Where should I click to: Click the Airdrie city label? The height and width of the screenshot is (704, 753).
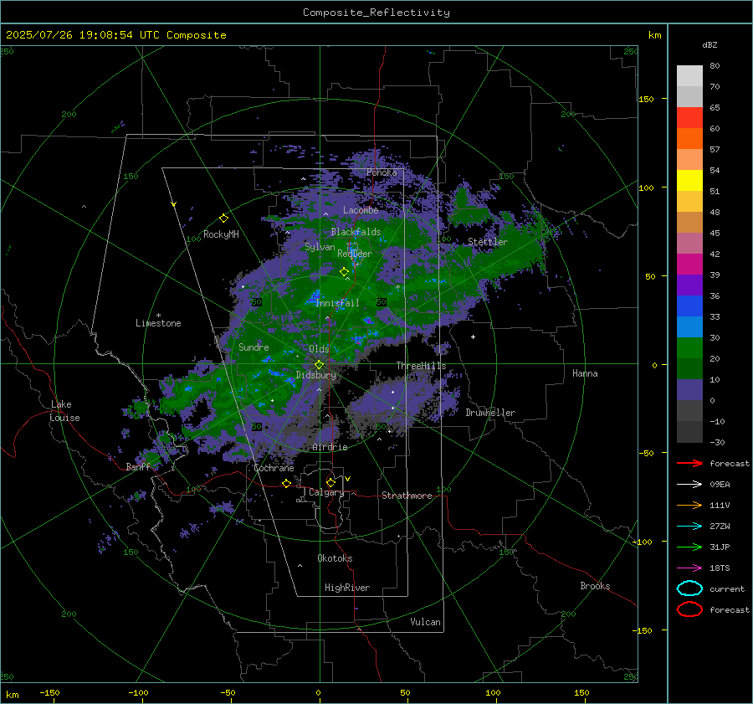click(330, 447)
